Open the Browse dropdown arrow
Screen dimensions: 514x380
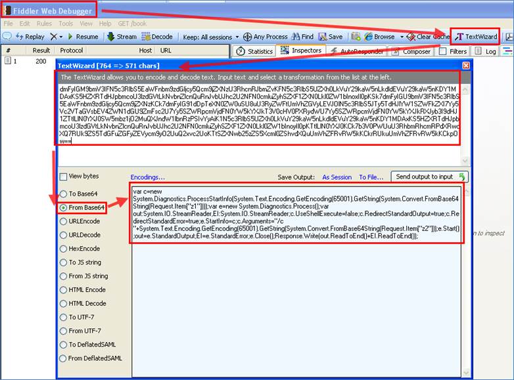402,37
